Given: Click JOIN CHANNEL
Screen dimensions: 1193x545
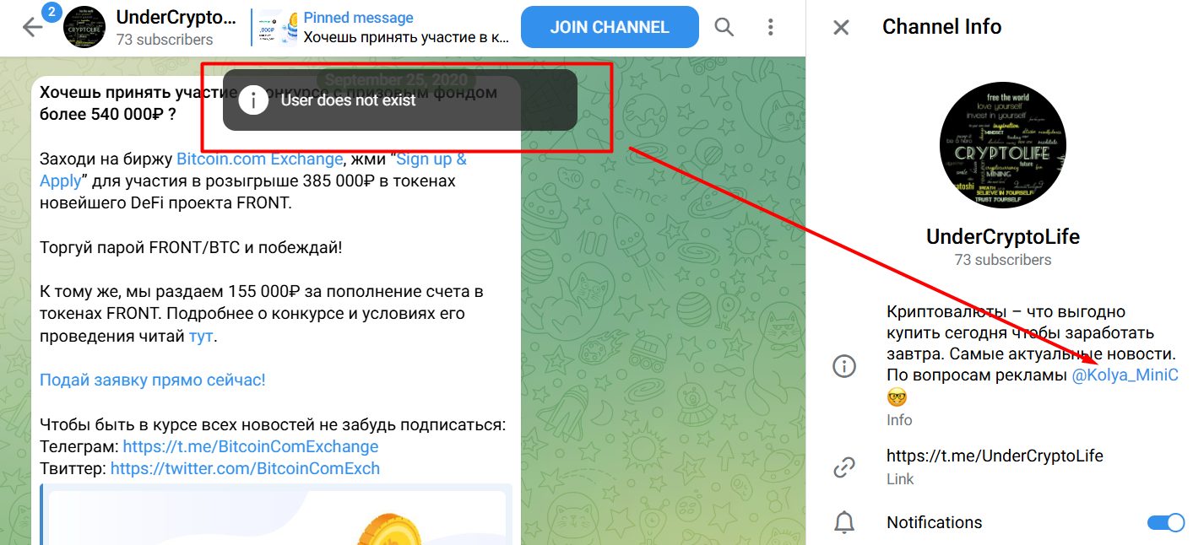Looking at the screenshot, I should click(609, 26).
